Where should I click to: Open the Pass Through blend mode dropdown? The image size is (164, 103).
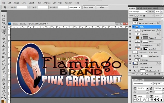pos(138,11)
